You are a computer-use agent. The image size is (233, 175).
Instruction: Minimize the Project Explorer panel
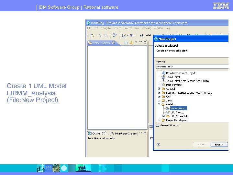[x=140, y=42]
